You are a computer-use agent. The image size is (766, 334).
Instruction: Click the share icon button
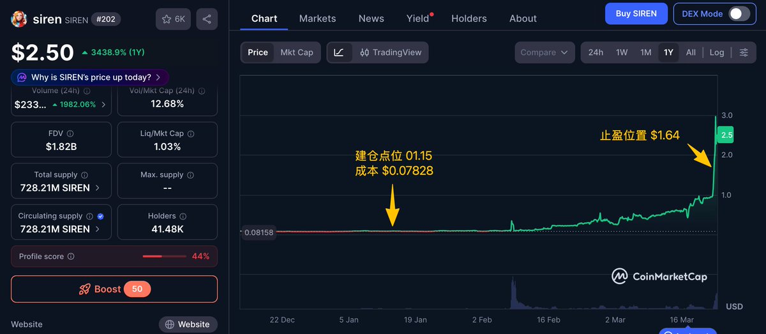pyautogui.click(x=207, y=19)
